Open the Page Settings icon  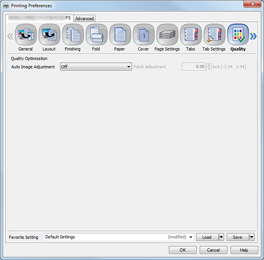pyautogui.click(x=167, y=35)
